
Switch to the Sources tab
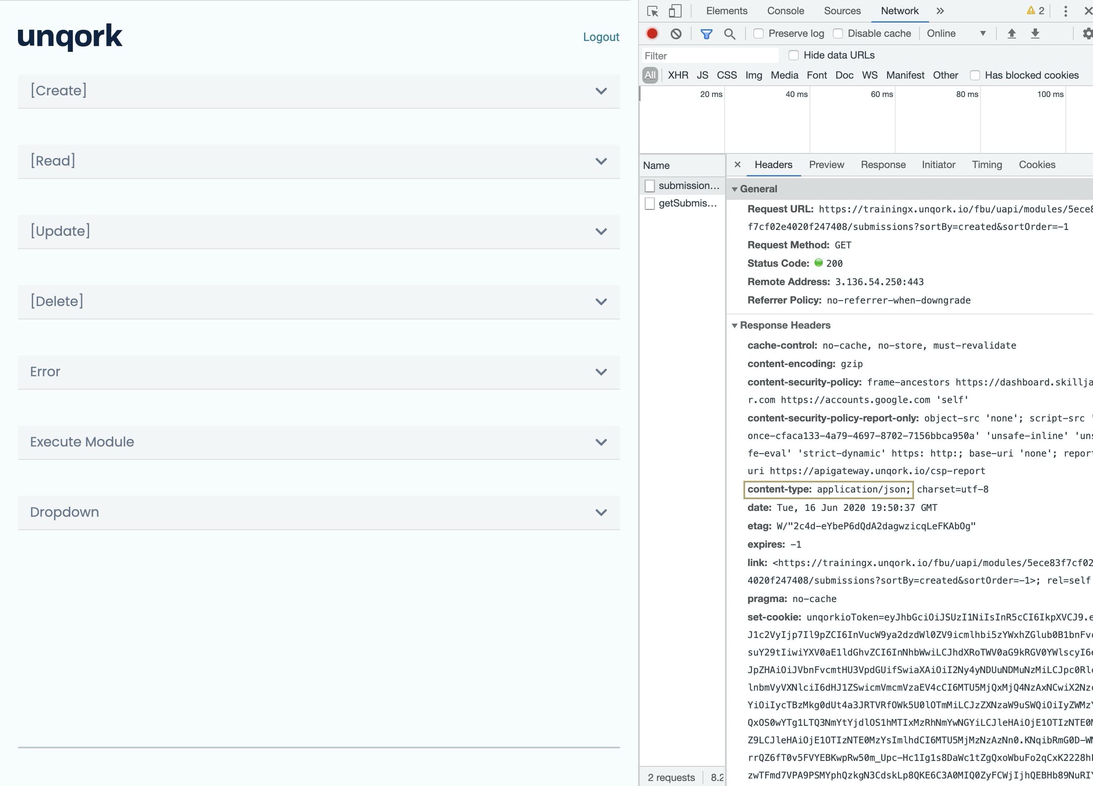coord(842,11)
